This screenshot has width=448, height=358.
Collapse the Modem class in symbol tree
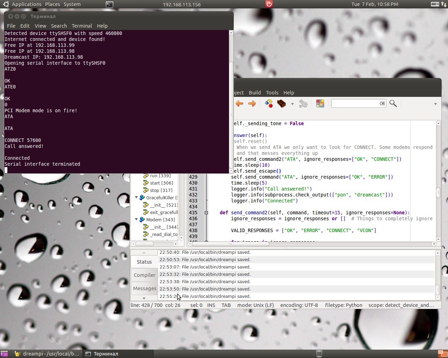(x=136, y=220)
